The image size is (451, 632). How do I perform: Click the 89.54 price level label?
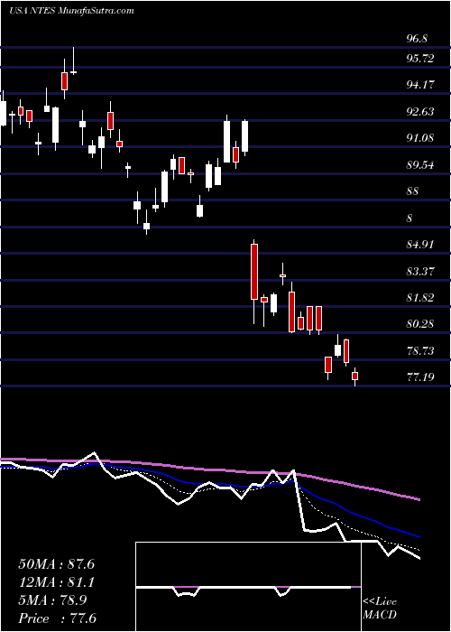point(421,165)
